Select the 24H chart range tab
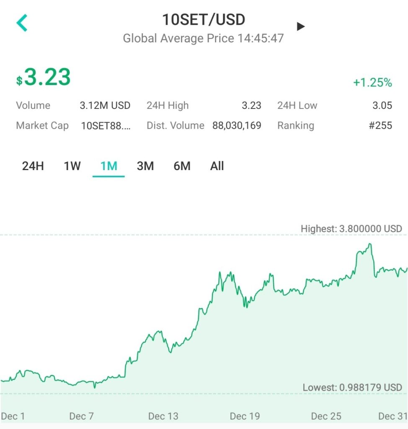408x429 pixels. point(33,166)
